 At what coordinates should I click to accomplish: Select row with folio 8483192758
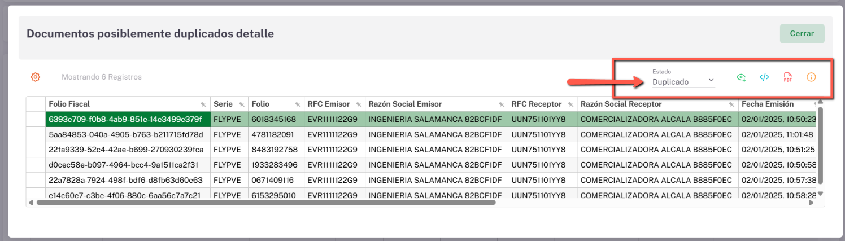[274, 150]
